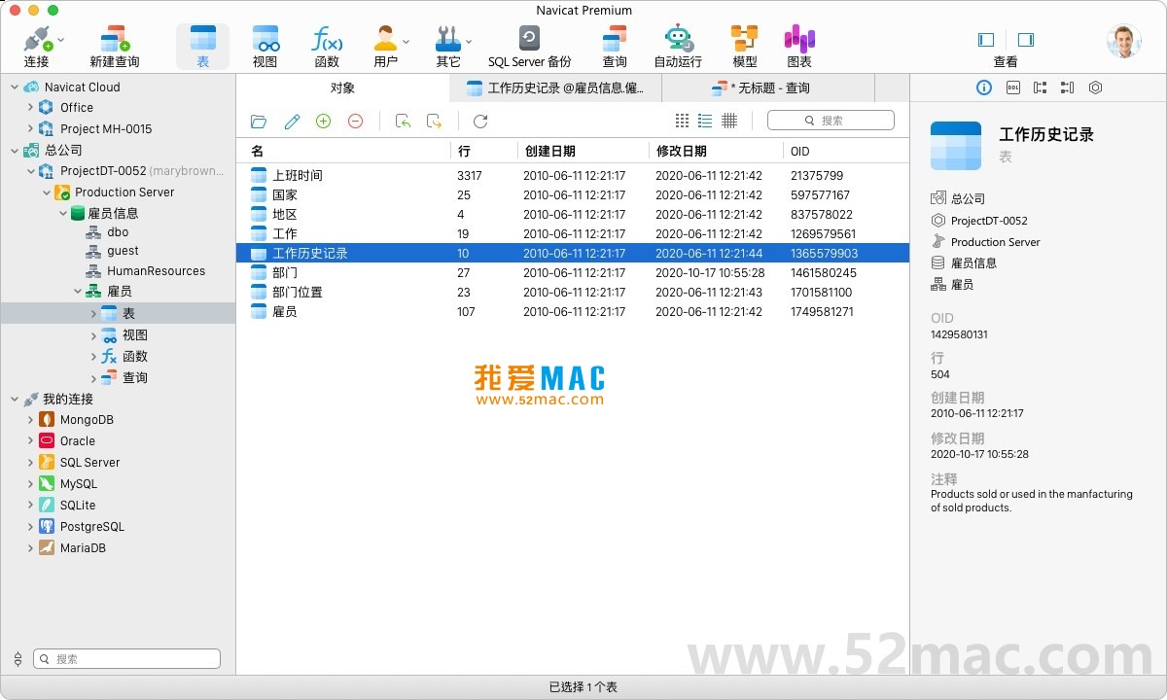Select the Oracle connection

coord(78,441)
